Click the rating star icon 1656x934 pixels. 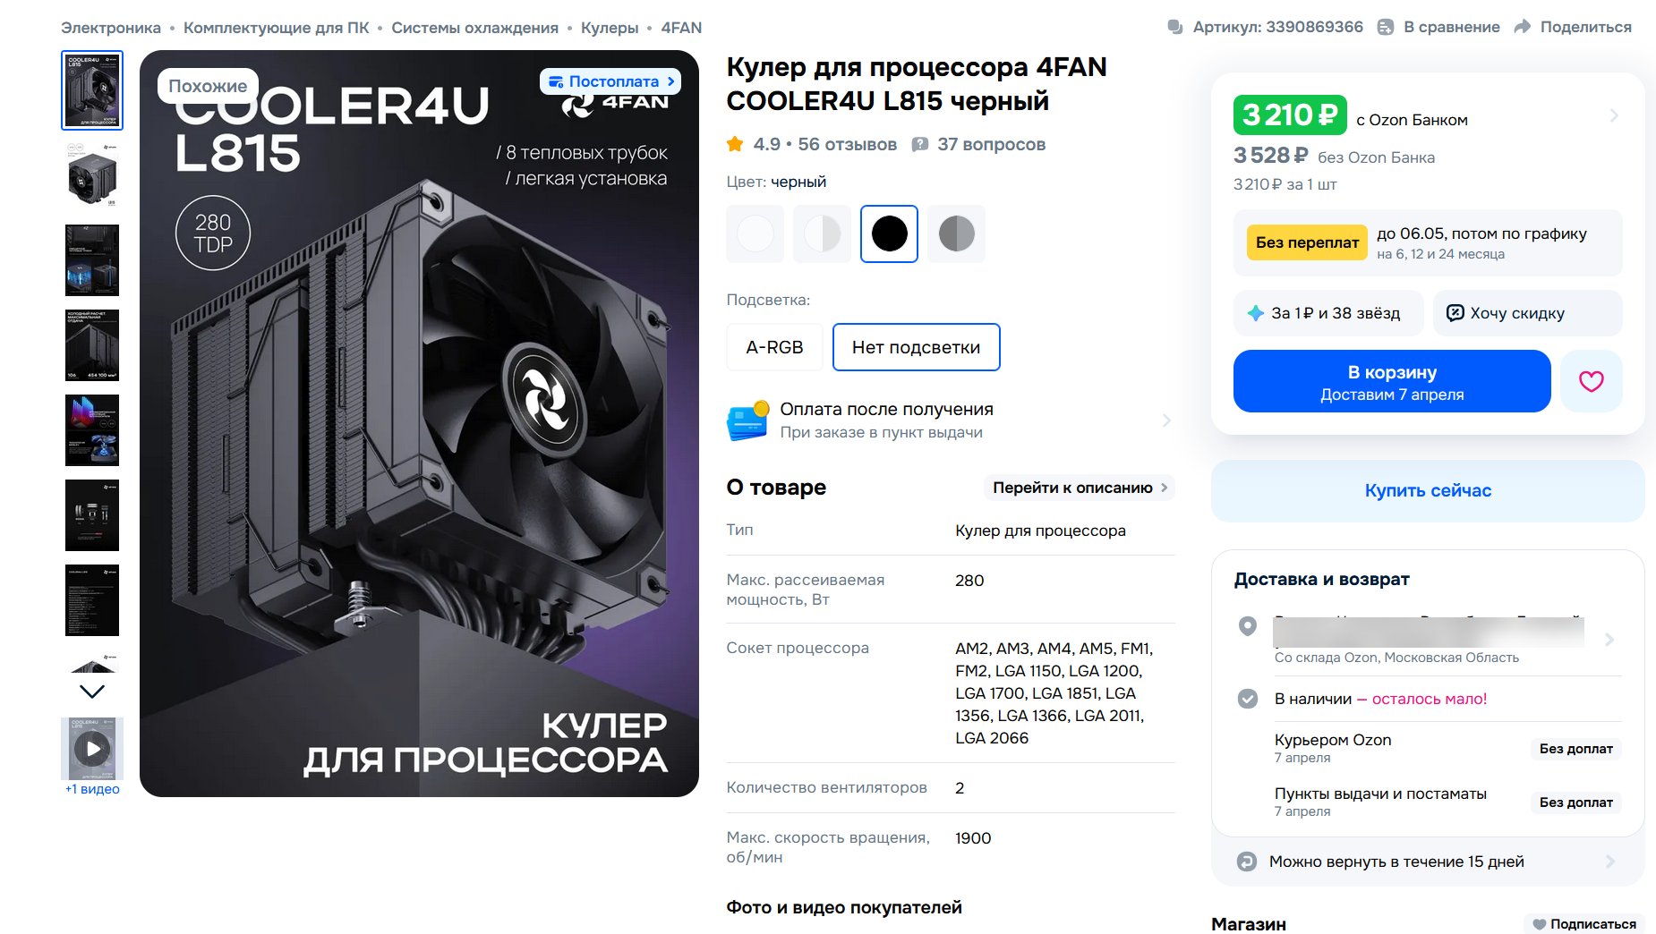[735, 144]
